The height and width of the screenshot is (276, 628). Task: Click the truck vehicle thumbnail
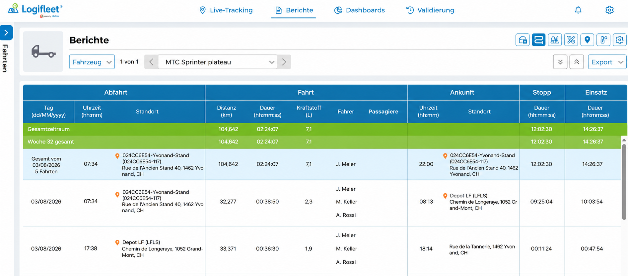pos(43,51)
